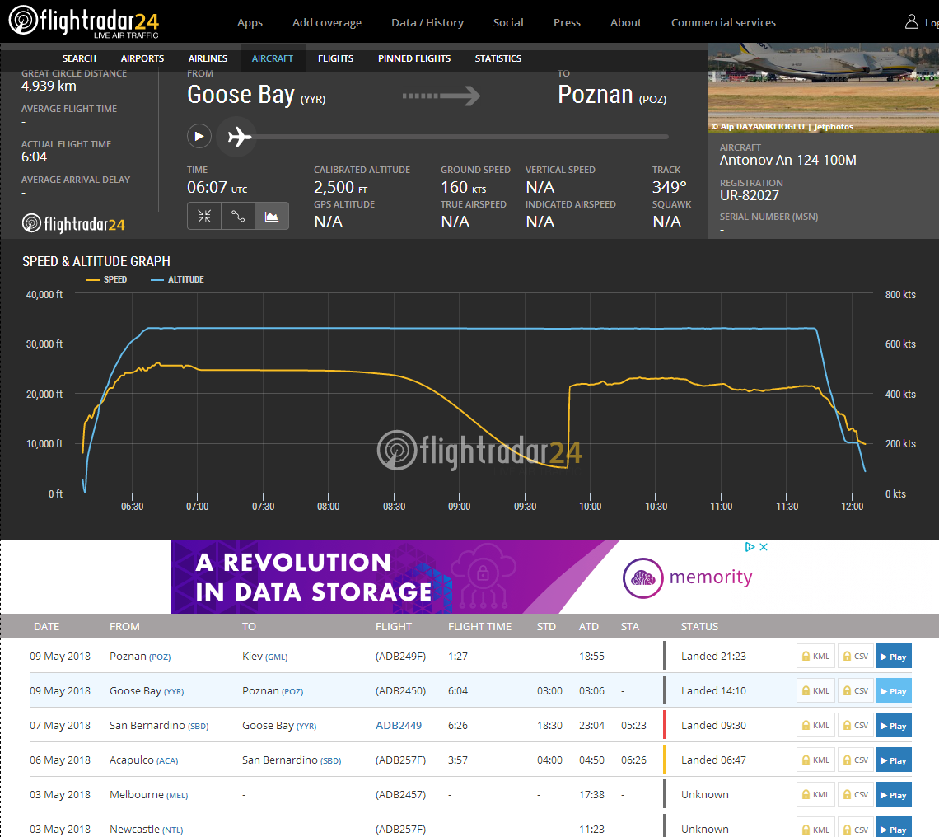Play the Poznan to Kiev flight
939x837 pixels.
(x=894, y=657)
